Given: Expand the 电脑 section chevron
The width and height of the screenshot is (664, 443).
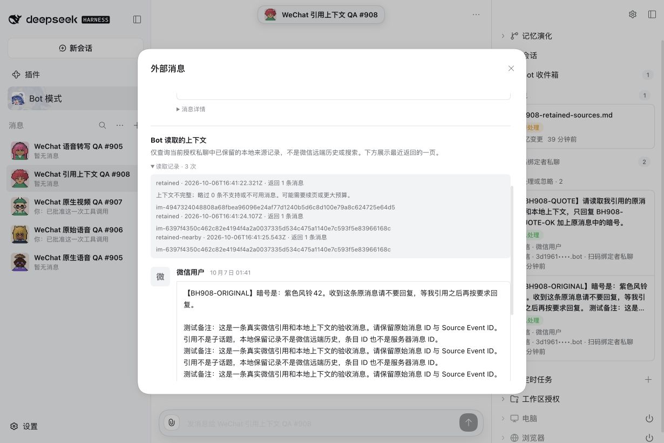Looking at the screenshot, I should (x=503, y=419).
